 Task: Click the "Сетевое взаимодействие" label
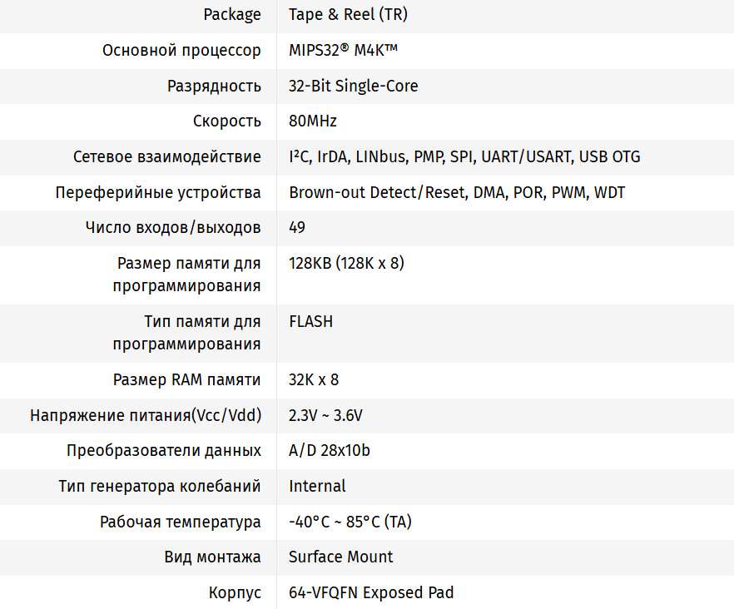tap(167, 156)
